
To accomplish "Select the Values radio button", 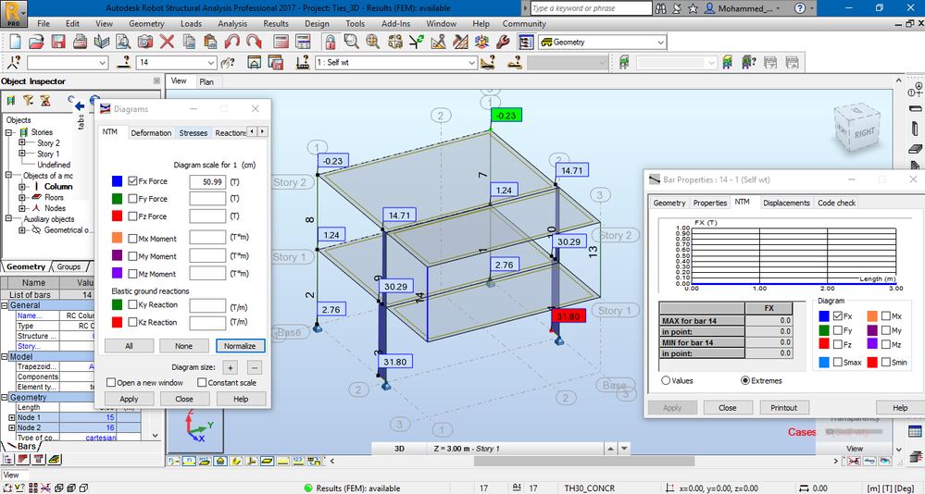I will [x=666, y=381].
